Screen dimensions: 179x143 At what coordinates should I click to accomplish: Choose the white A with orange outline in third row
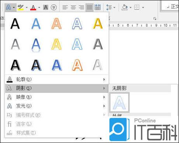(77, 65)
